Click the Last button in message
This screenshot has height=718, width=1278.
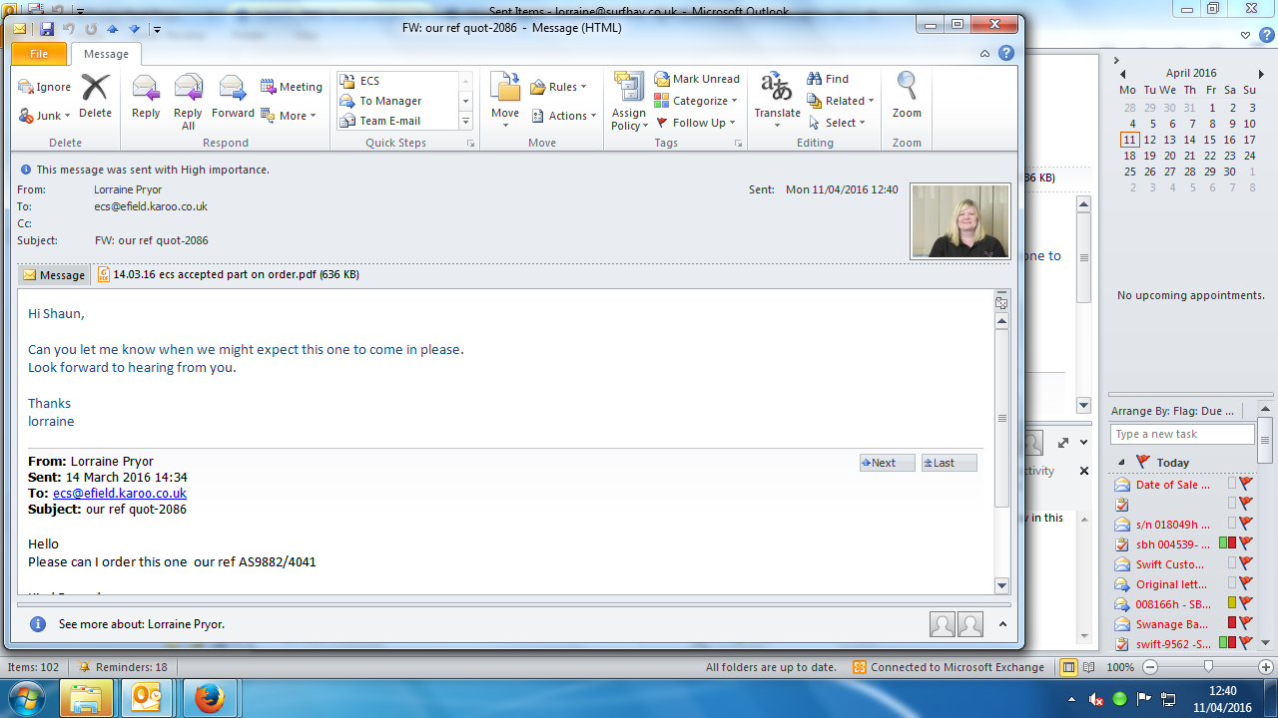[x=949, y=463]
